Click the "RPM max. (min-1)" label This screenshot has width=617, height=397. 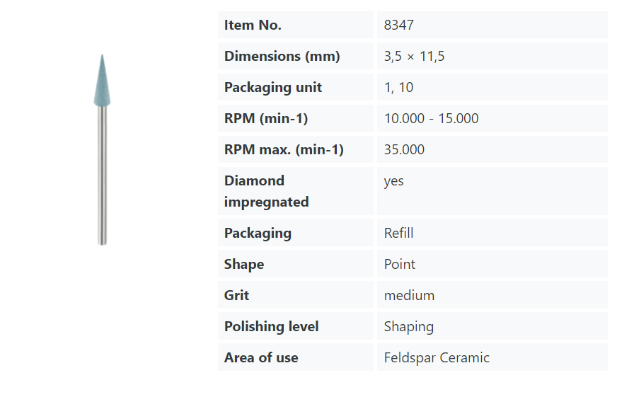[284, 150]
